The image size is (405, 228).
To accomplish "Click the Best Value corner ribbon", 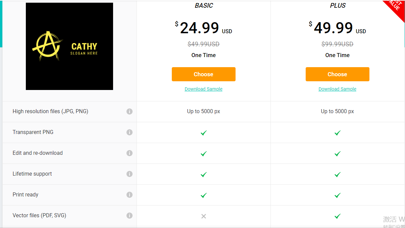I will tap(395, 7).
